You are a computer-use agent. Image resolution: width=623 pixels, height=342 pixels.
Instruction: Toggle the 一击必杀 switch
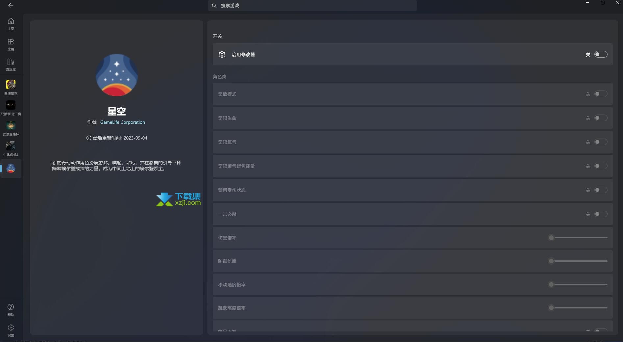[x=601, y=214]
